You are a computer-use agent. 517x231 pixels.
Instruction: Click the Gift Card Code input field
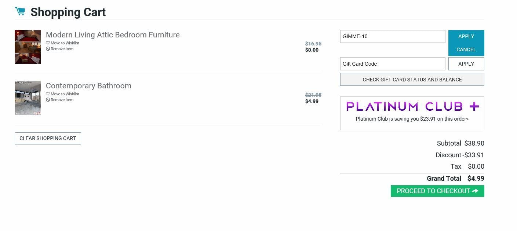click(x=392, y=64)
